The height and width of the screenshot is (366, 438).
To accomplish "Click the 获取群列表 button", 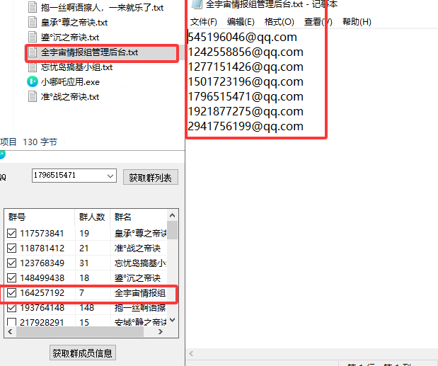I will [151, 177].
